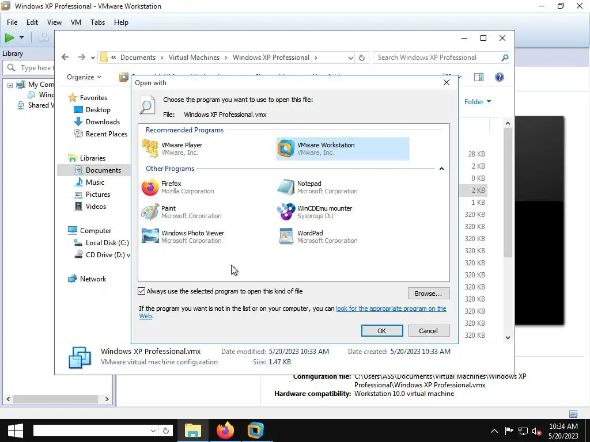Select Local Disk (C:)

[x=107, y=243]
